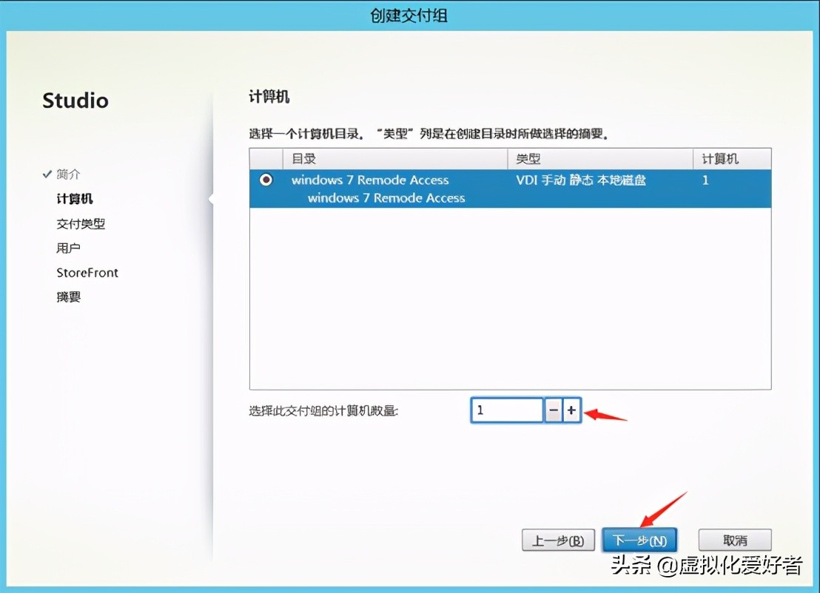Click the VDI 手动 静态 本地磁盘 cell

pos(581,180)
